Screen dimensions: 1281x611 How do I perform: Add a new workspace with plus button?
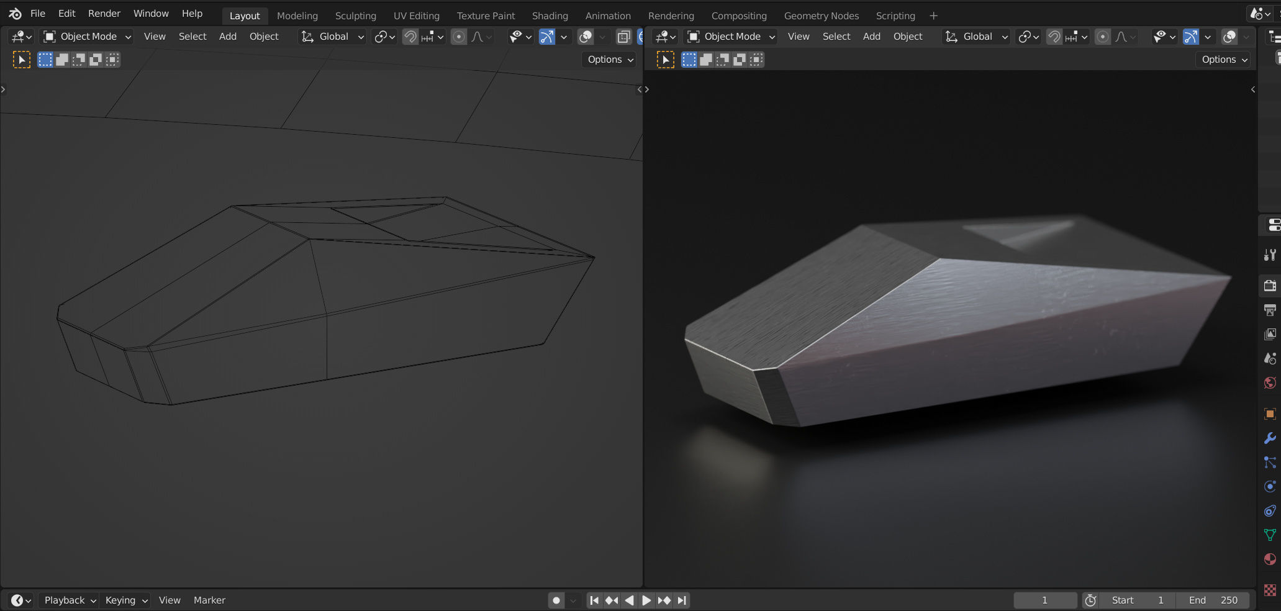click(933, 16)
